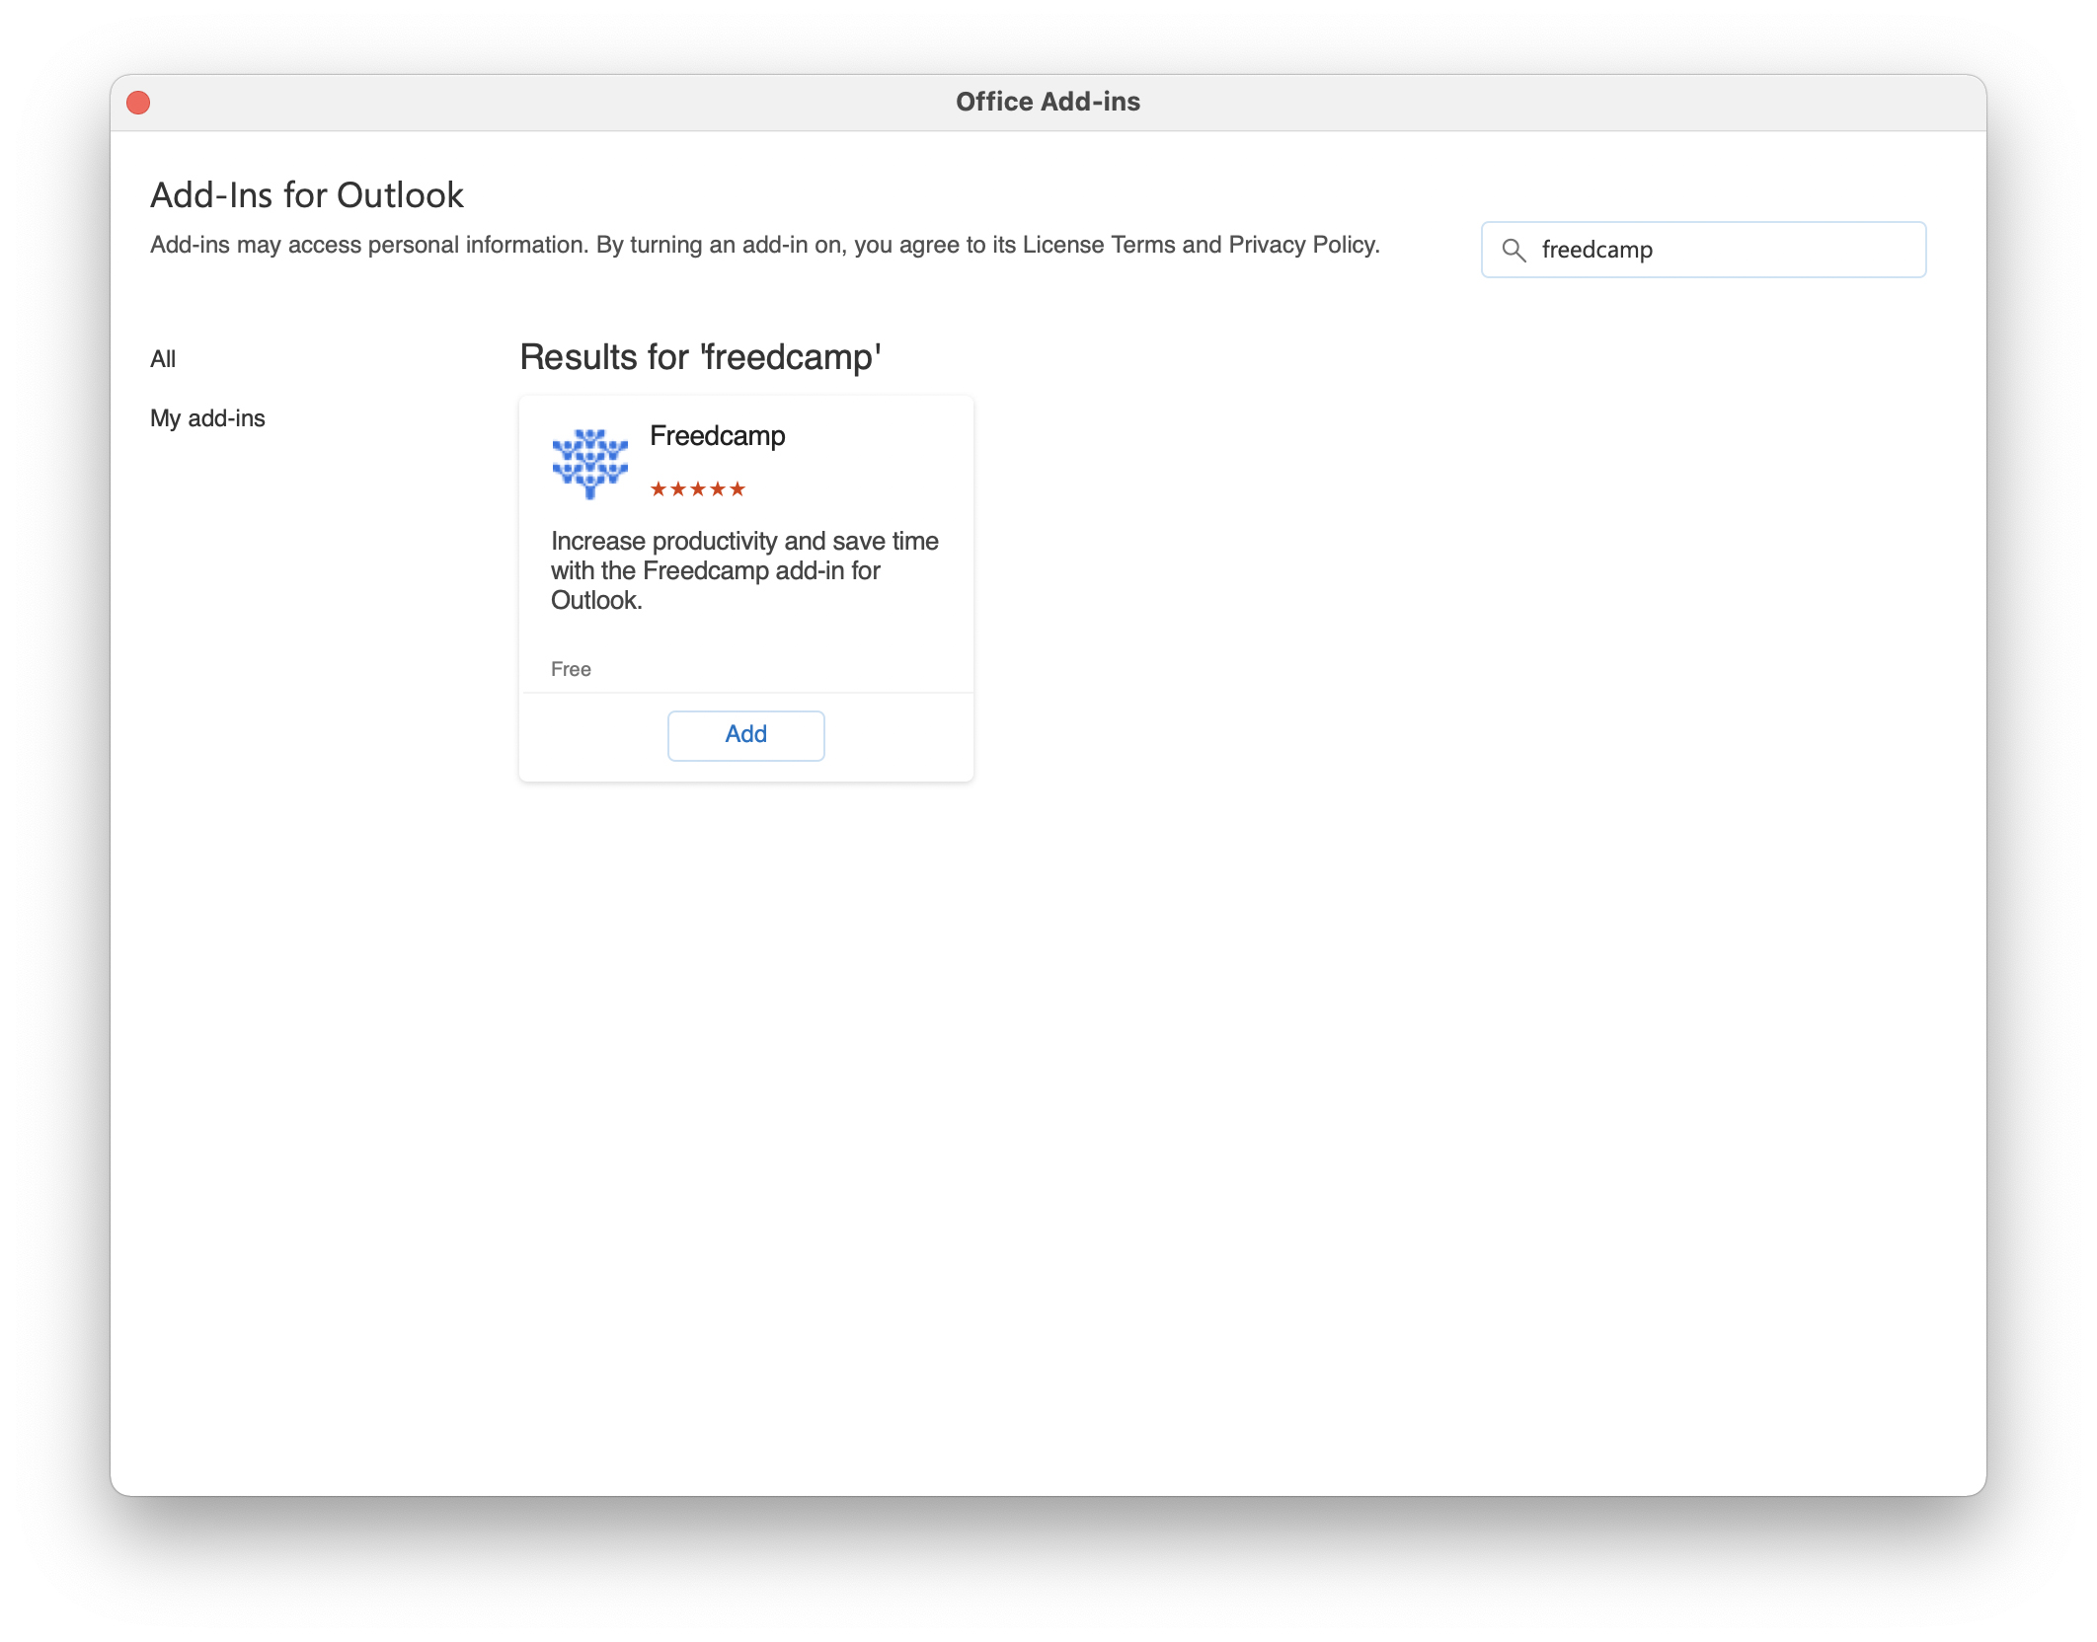
Task: Click the third rating star
Action: (698, 489)
